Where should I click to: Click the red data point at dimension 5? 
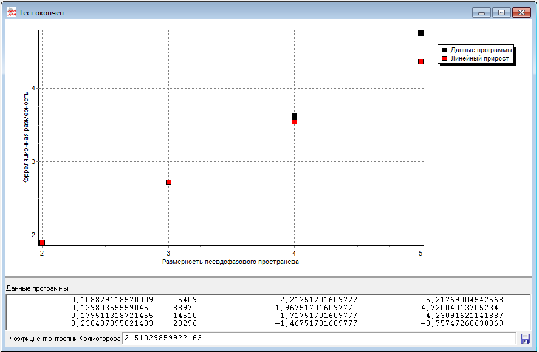click(x=421, y=61)
